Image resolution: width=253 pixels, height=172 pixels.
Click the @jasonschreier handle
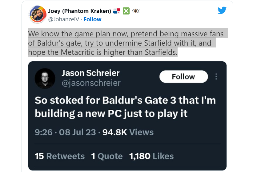(91, 83)
